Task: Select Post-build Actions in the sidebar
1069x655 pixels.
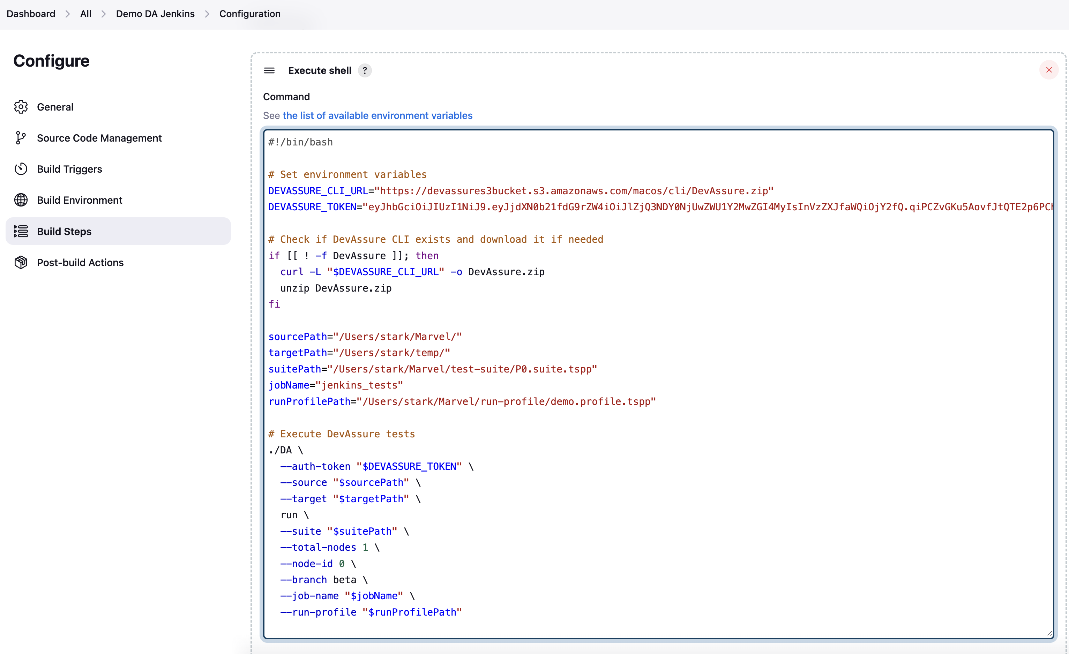Action: click(80, 262)
